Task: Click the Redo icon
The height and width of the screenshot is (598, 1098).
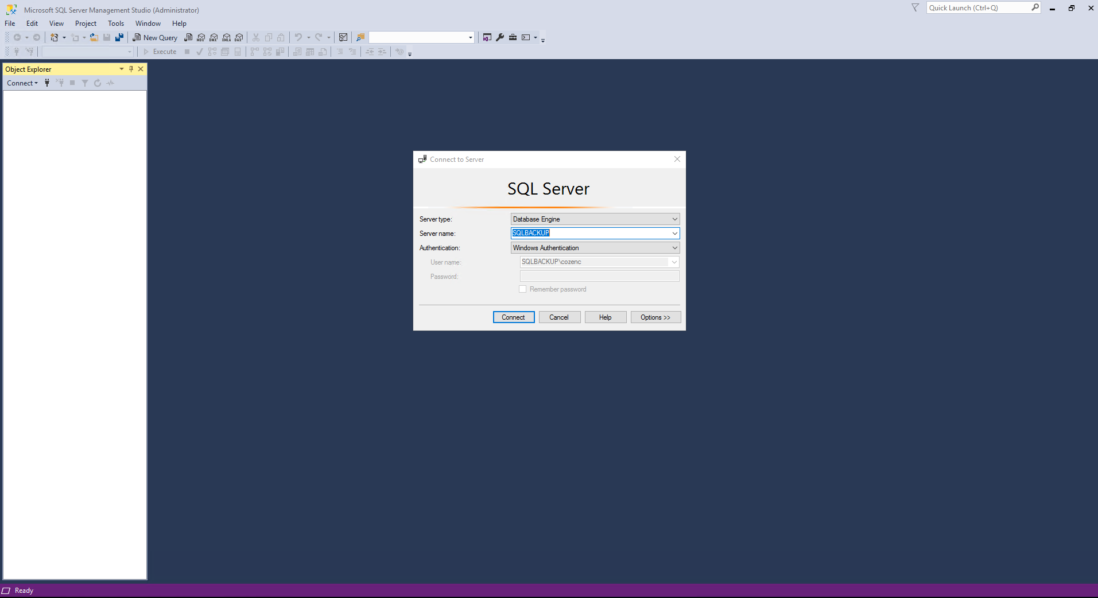Action: coord(319,37)
